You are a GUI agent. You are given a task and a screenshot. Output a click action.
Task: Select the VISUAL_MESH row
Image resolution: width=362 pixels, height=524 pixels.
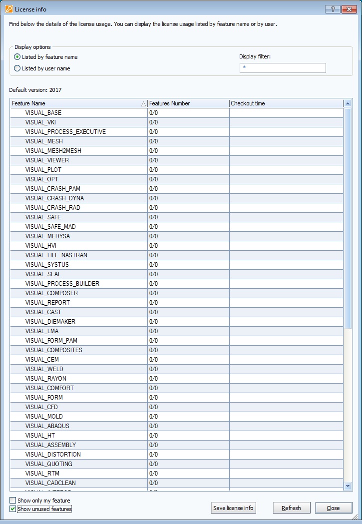(x=177, y=141)
